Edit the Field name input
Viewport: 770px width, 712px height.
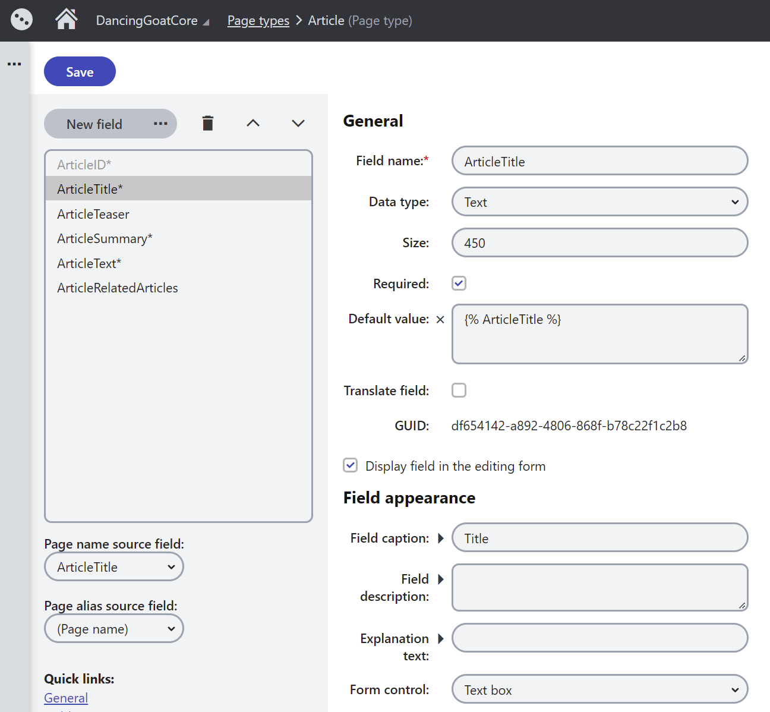[x=599, y=161]
